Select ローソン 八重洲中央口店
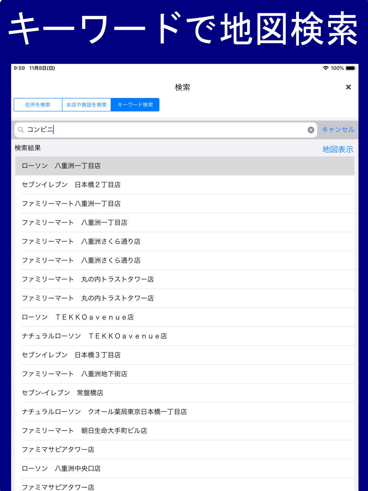The width and height of the screenshot is (368, 491). [x=185, y=469]
